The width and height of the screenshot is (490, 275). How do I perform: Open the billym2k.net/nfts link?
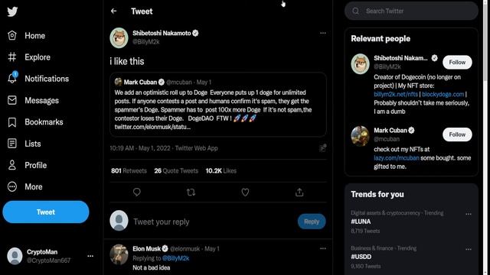tap(396, 94)
